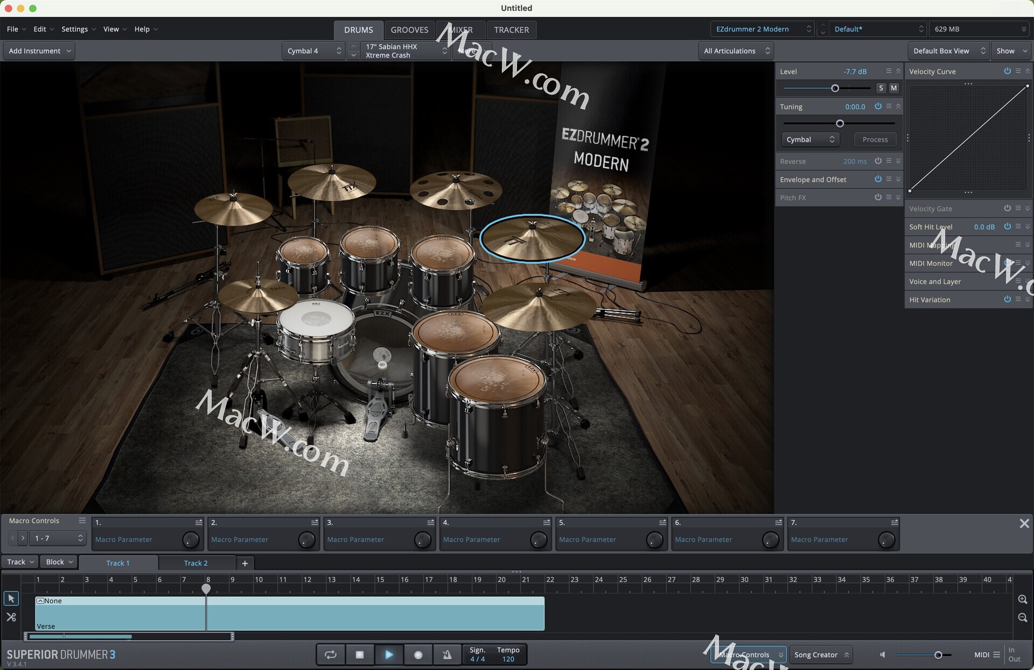Switch to the TRACKER tab
The height and width of the screenshot is (670, 1034).
click(511, 30)
